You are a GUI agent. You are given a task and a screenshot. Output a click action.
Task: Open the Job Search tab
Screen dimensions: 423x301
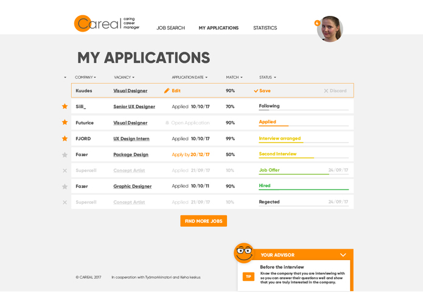pos(170,28)
